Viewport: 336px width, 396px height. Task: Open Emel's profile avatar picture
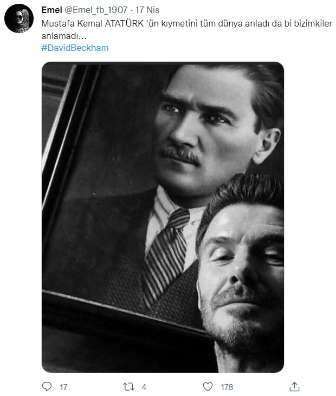tap(19, 22)
